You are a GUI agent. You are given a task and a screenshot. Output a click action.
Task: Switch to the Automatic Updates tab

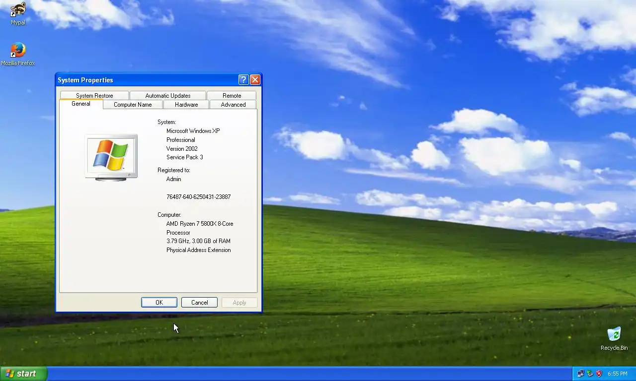(x=168, y=95)
